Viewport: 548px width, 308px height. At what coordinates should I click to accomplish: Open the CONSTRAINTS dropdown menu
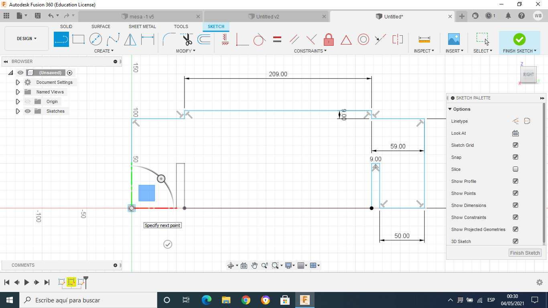pyautogui.click(x=310, y=51)
